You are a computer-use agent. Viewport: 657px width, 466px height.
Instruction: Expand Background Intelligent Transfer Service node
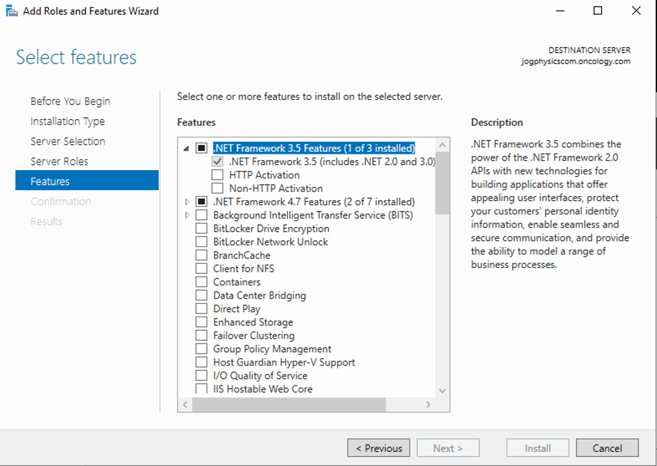tap(187, 215)
